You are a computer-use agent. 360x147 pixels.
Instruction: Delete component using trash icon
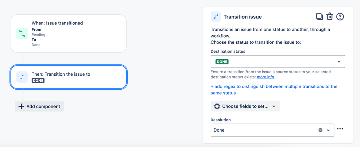tap(330, 16)
